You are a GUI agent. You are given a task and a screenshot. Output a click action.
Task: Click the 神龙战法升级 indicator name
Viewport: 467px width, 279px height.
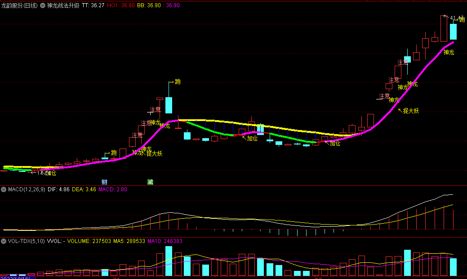pos(63,5)
